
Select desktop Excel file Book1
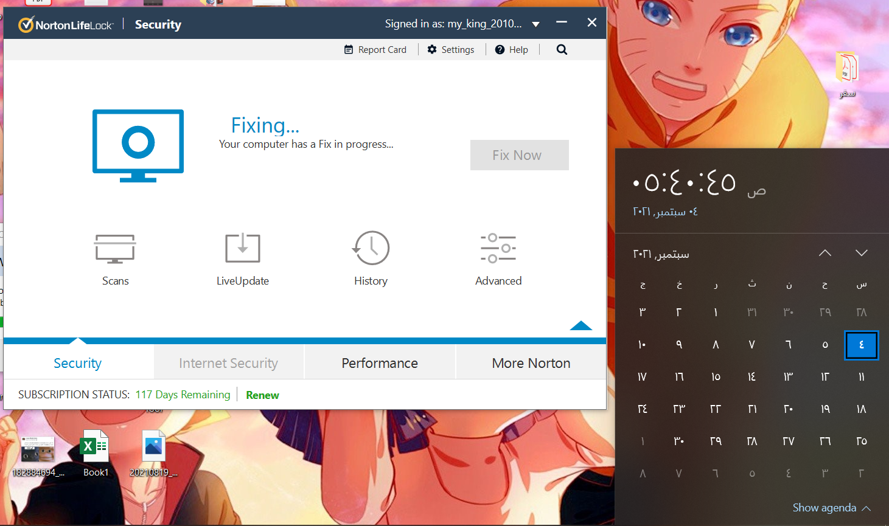click(96, 453)
